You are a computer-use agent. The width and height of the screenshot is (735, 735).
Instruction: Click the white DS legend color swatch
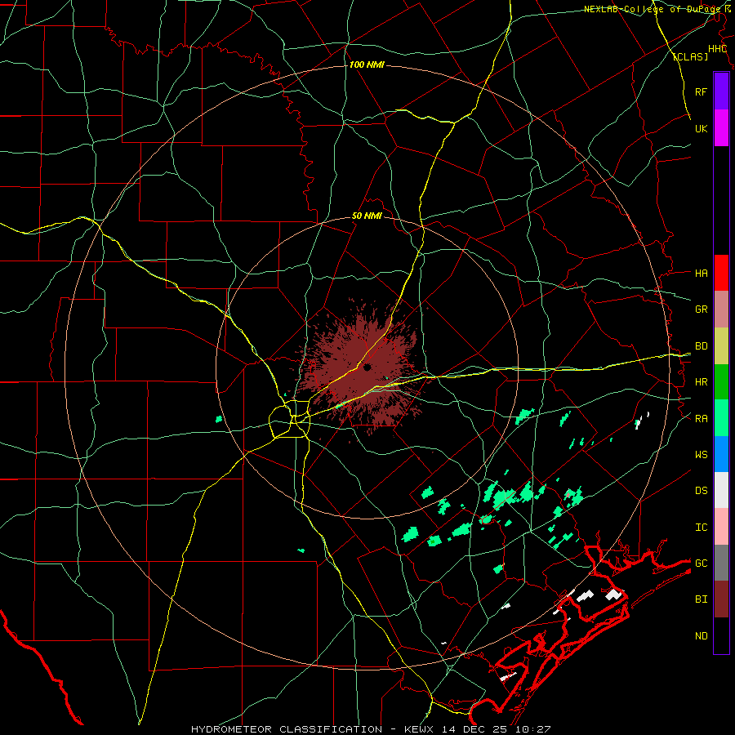tap(721, 490)
